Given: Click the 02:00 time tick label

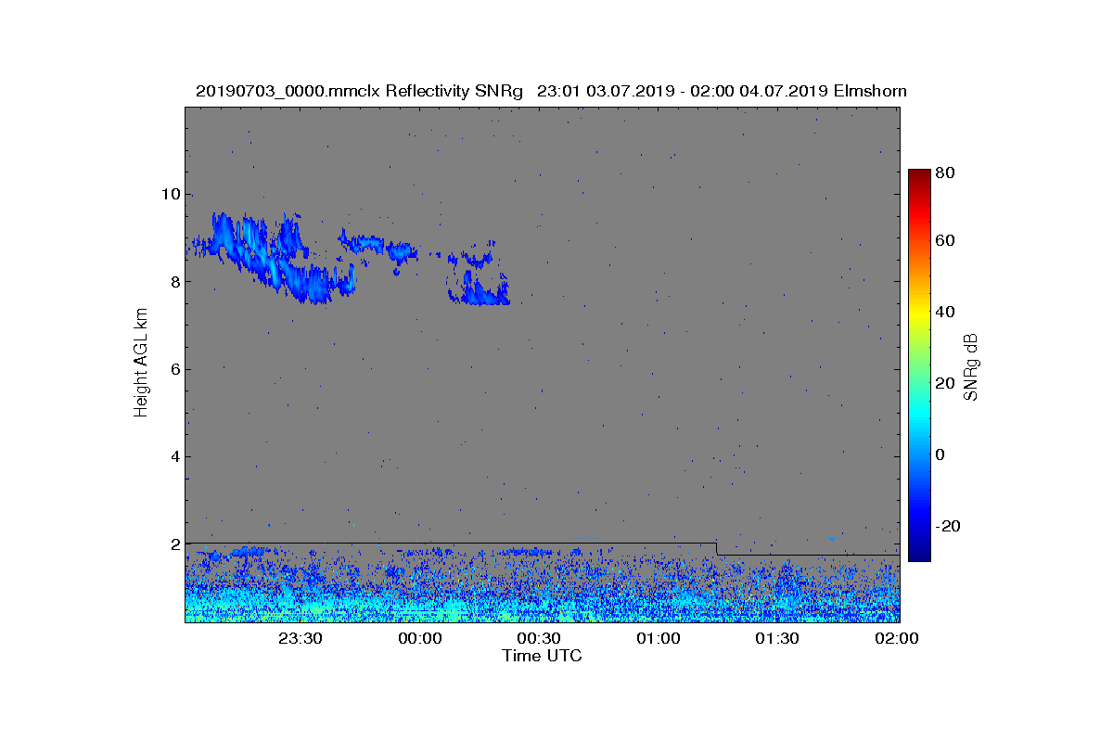Looking at the screenshot, I should point(896,638).
